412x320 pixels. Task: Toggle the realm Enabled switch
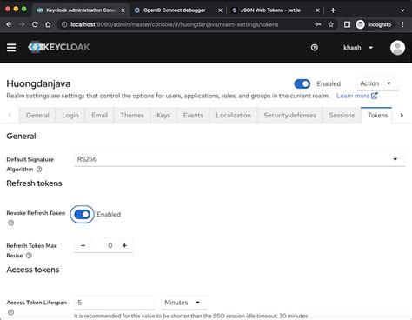pos(302,83)
